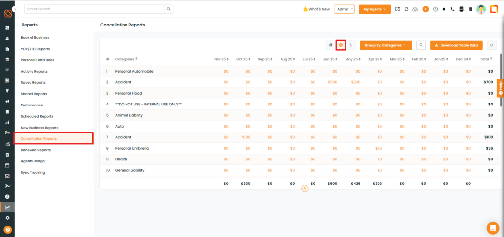The height and width of the screenshot is (237, 504).
Task: Click Download Table Data button
Action: [x=456, y=45]
